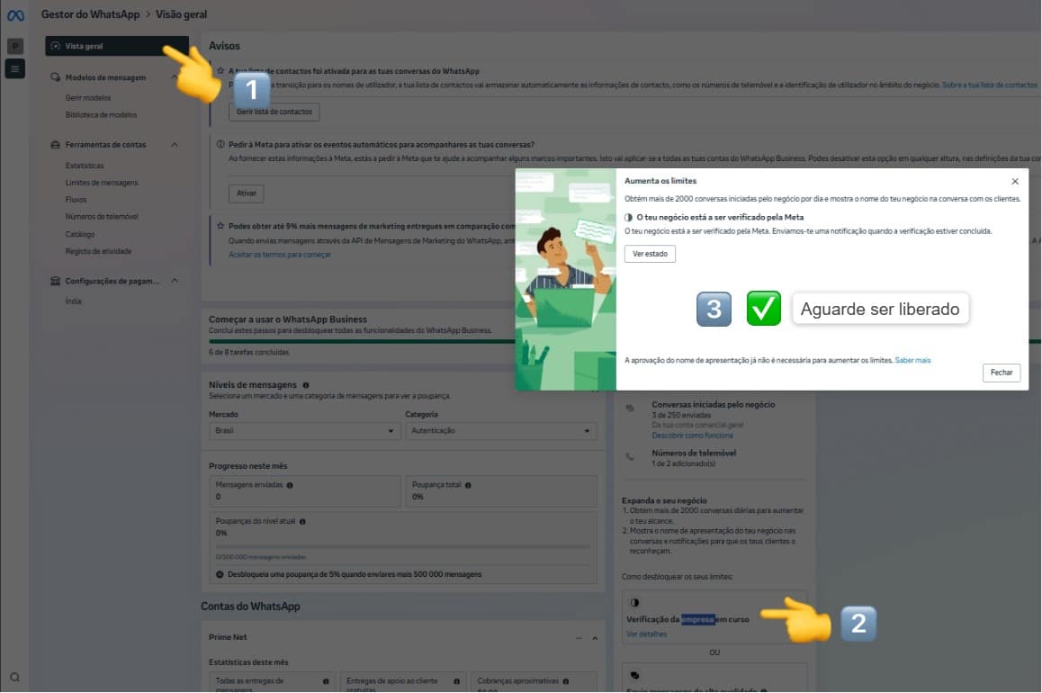Click the Meta logo in top corner

point(15,14)
